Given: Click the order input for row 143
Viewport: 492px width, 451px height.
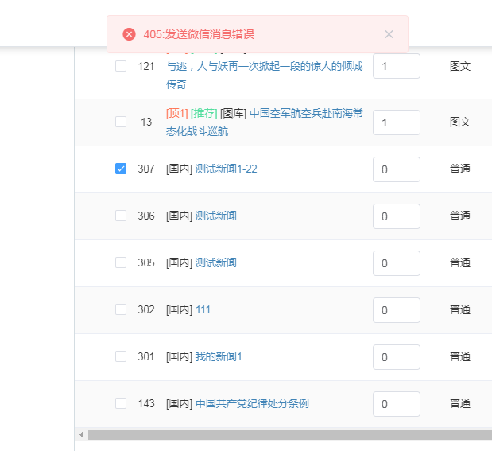Looking at the screenshot, I should (396, 404).
